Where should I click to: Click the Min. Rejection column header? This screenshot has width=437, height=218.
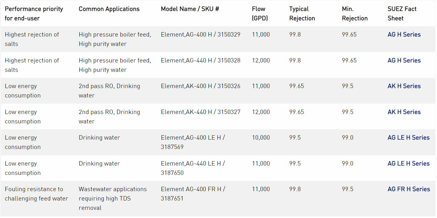tap(355, 14)
